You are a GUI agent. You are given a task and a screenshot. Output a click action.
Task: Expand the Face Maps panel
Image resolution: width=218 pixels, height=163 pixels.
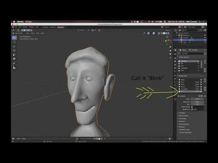[182, 119]
